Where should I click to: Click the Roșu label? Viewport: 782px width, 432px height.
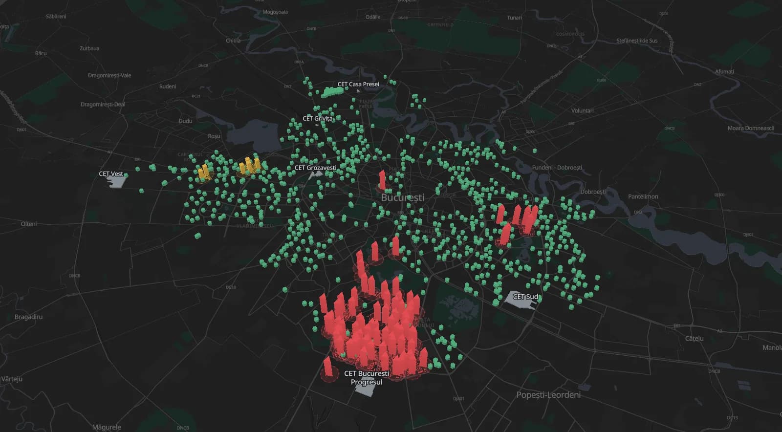(214, 136)
